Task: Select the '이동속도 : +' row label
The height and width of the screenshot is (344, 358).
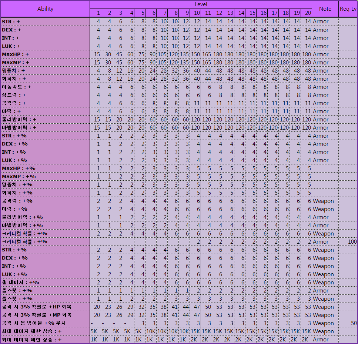Action: (x=45, y=87)
